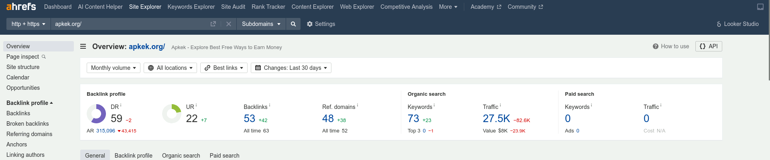Viewport: 770px width, 160px height.
Task: Switch to Backlink profile tab
Action: click(134, 155)
